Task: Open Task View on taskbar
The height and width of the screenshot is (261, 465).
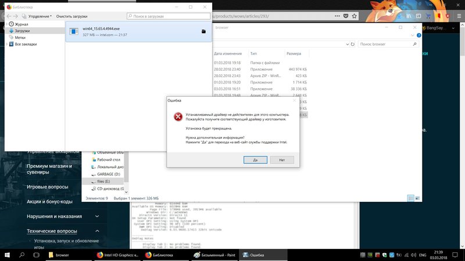Action: (x=36, y=255)
